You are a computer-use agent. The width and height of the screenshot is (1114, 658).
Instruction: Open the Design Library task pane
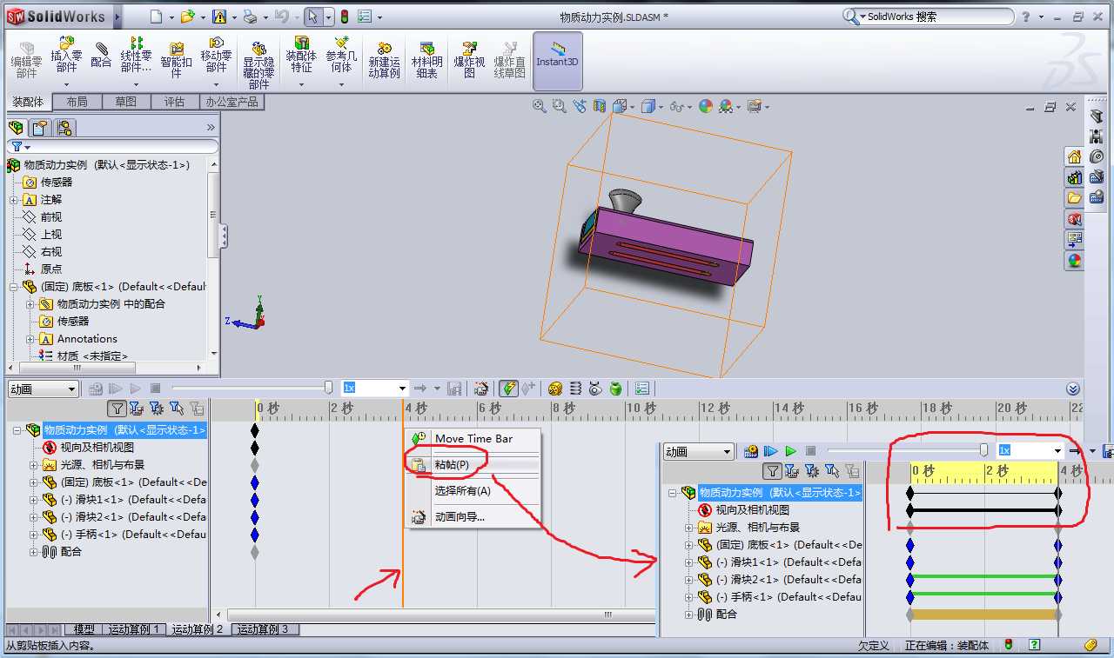[1074, 178]
